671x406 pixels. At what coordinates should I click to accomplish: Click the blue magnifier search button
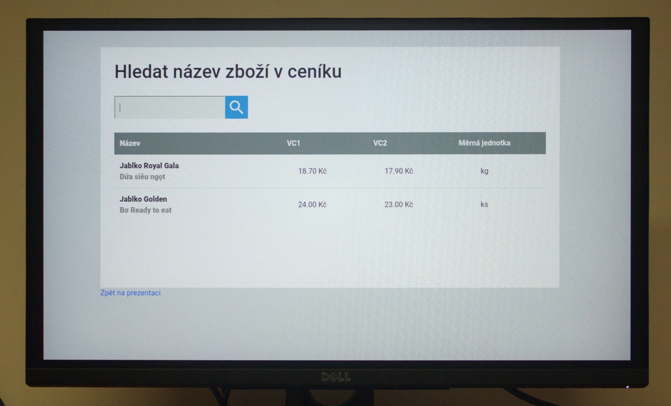236,107
